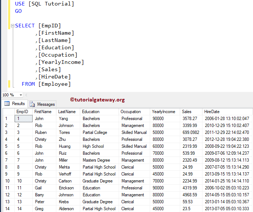Click the Results grid icon
The height and width of the screenshot is (212, 253).
pos(7,103)
